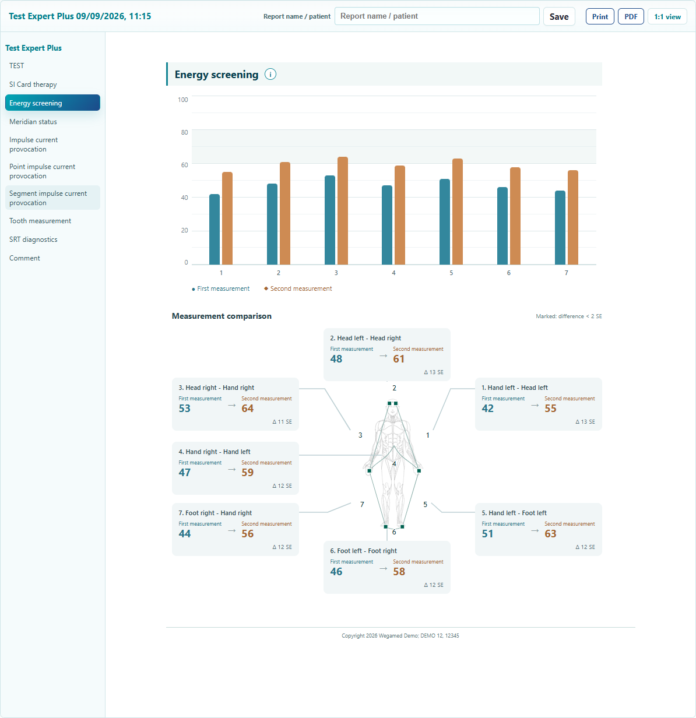696x718 pixels.
Task: Click the body diagram figure
Action: (x=394, y=464)
